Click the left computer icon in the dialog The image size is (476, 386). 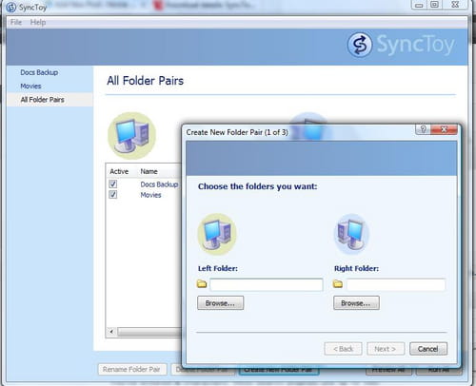point(217,235)
